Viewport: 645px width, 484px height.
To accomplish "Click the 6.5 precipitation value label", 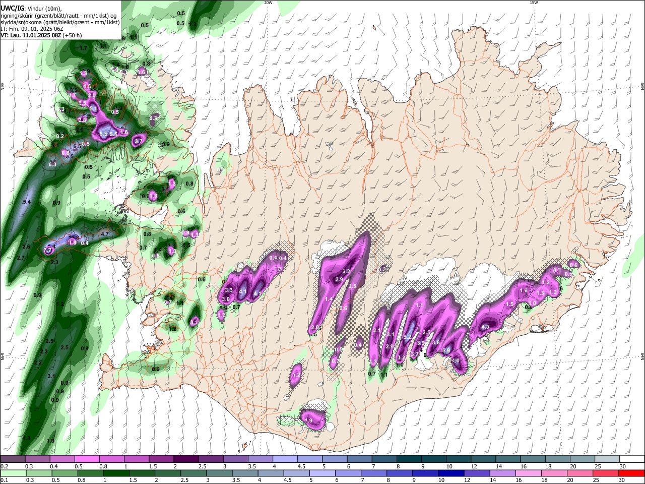I will pos(77,147).
